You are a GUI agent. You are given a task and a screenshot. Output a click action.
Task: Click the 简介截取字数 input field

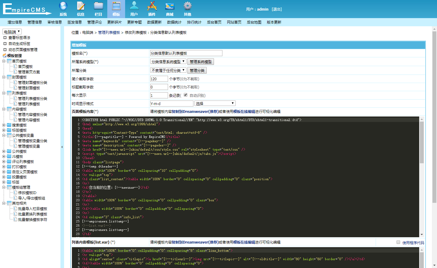159,79
